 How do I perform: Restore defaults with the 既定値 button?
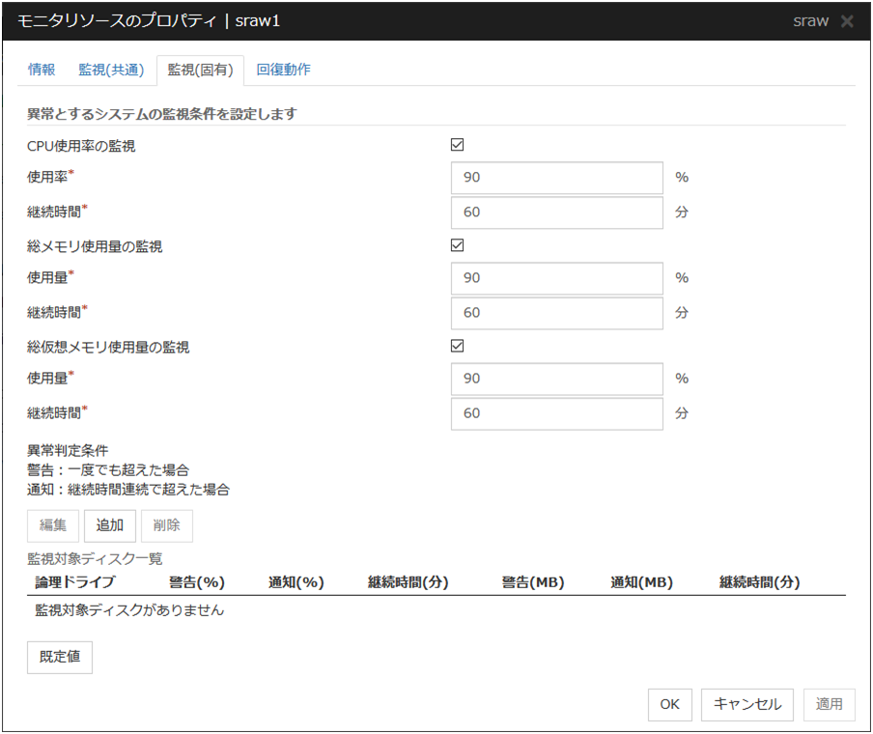coord(59,658)
